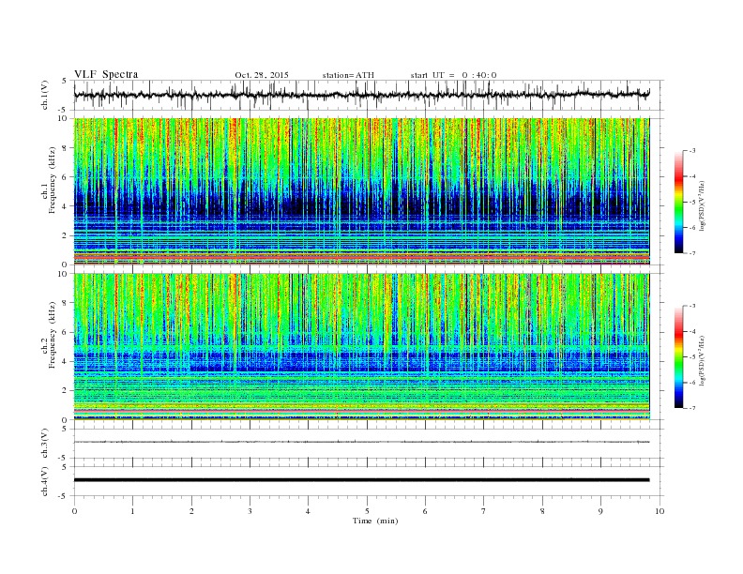Click the 'ch.1(V)' axis label
The height and width of the screenshot is (574, 743).
[x=45, y=95]
